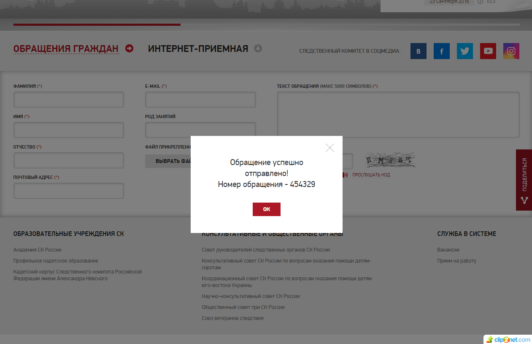Open the Instagram social media icon
Viewport: 532px width, 344px height.
[511, 51]
